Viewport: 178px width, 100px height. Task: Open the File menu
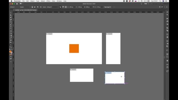pos(23,1)
